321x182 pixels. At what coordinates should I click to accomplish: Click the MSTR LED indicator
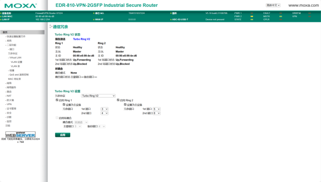pyautogui.click(x=281, y=16)
